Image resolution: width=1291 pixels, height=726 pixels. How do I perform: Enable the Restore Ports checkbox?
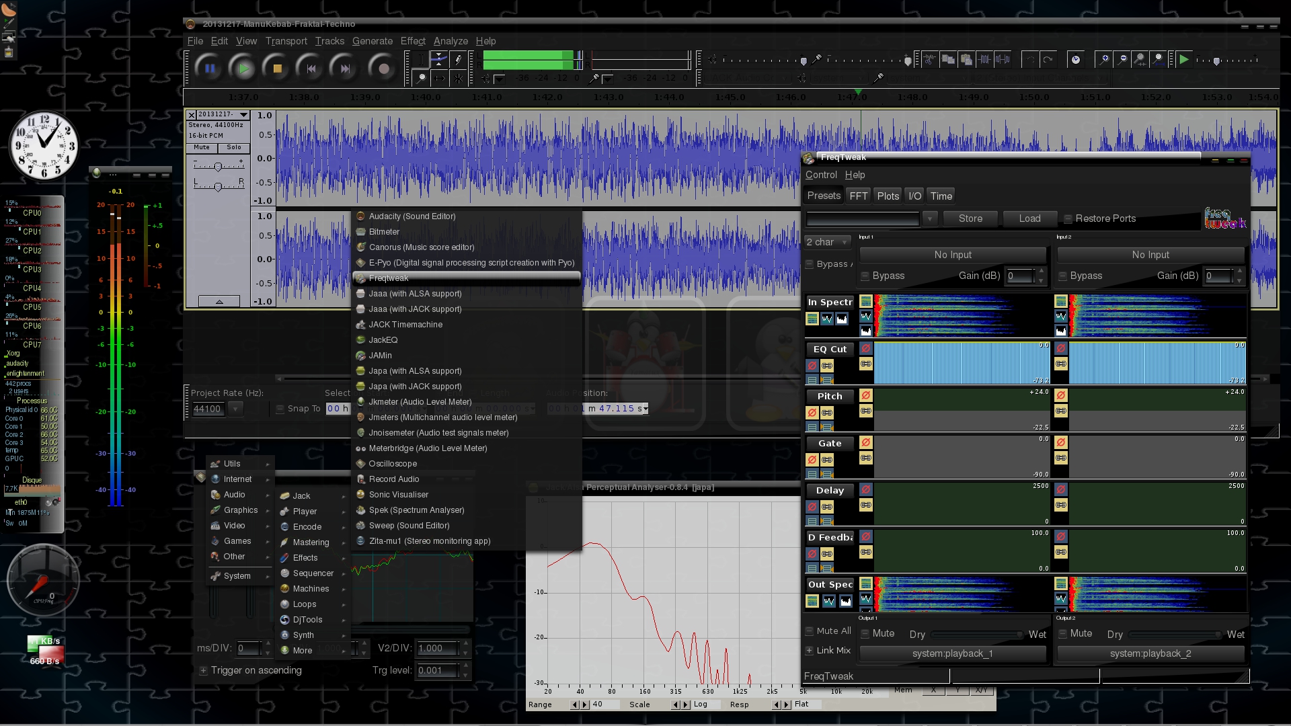pos(1068,218)
